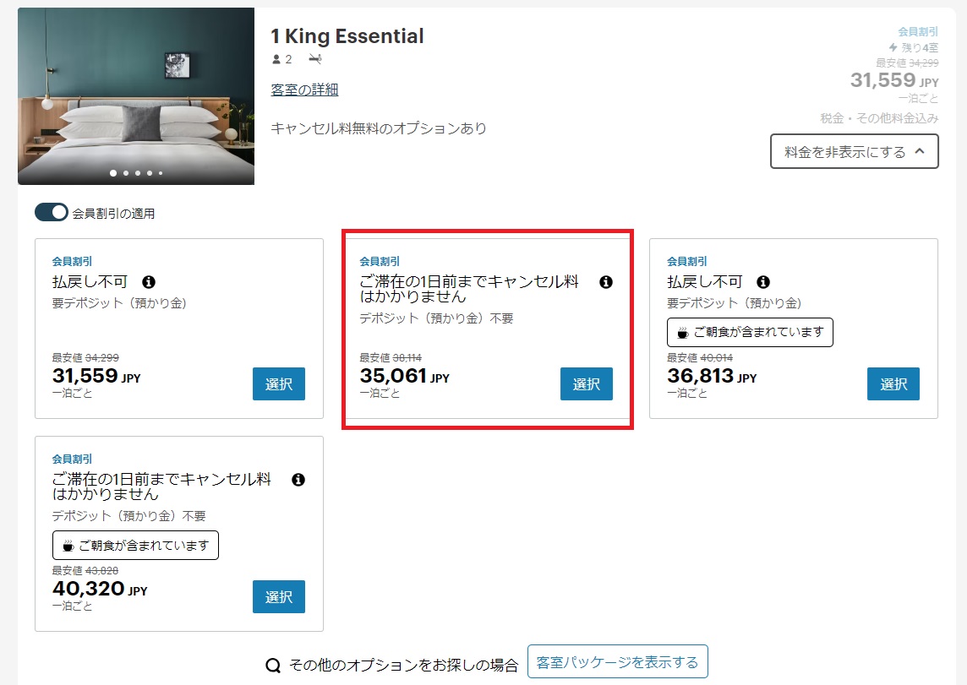Show info tooltip in the 40,320 JPY rate card
Image resolution: width=967 pixels, height=685 pixels.
point(298,480)
